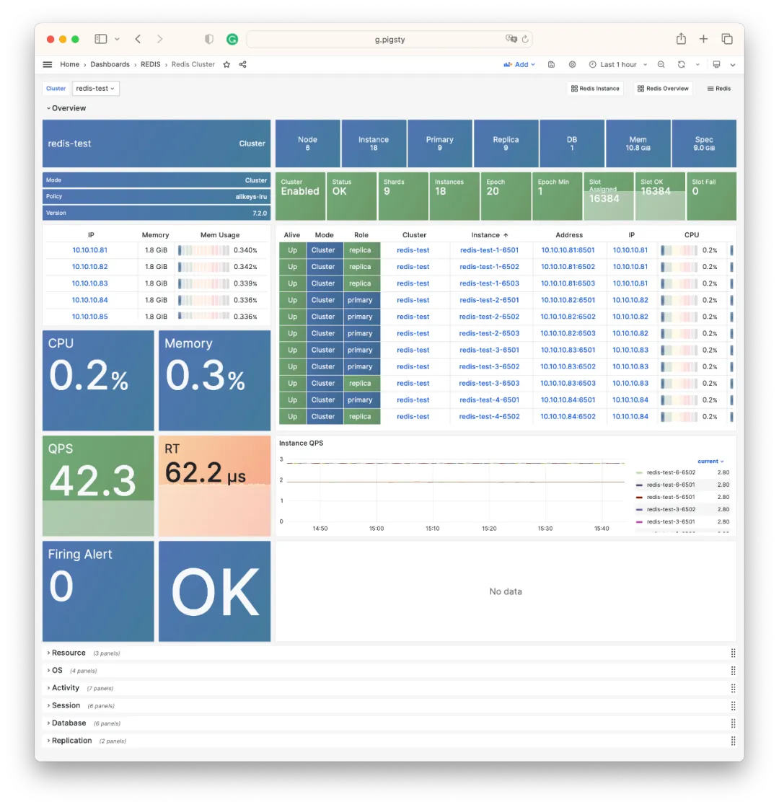Open the redis-test cluster dropdown
Screen dimensions: 779x807
pyautogui.click(x=95, y=88)
